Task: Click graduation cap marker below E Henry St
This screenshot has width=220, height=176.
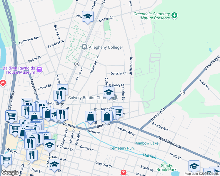Action: 109,93
